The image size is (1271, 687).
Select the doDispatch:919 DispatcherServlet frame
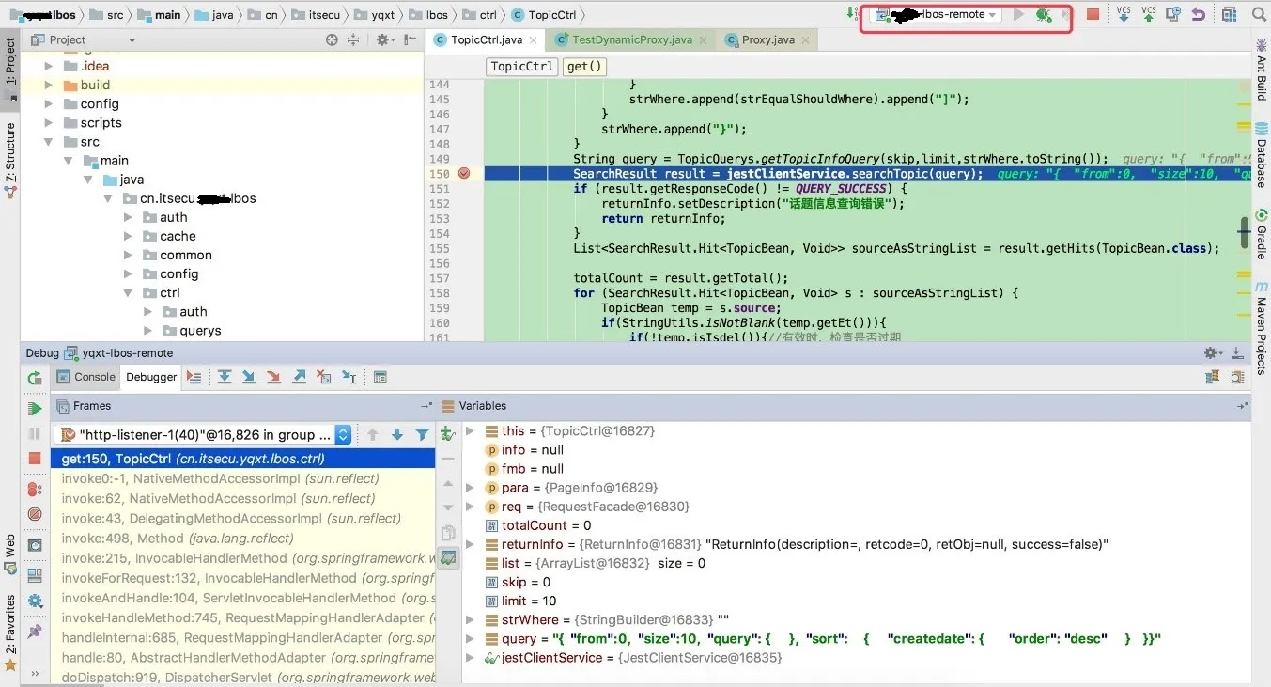pyautogui.click(x=242, y=677)
